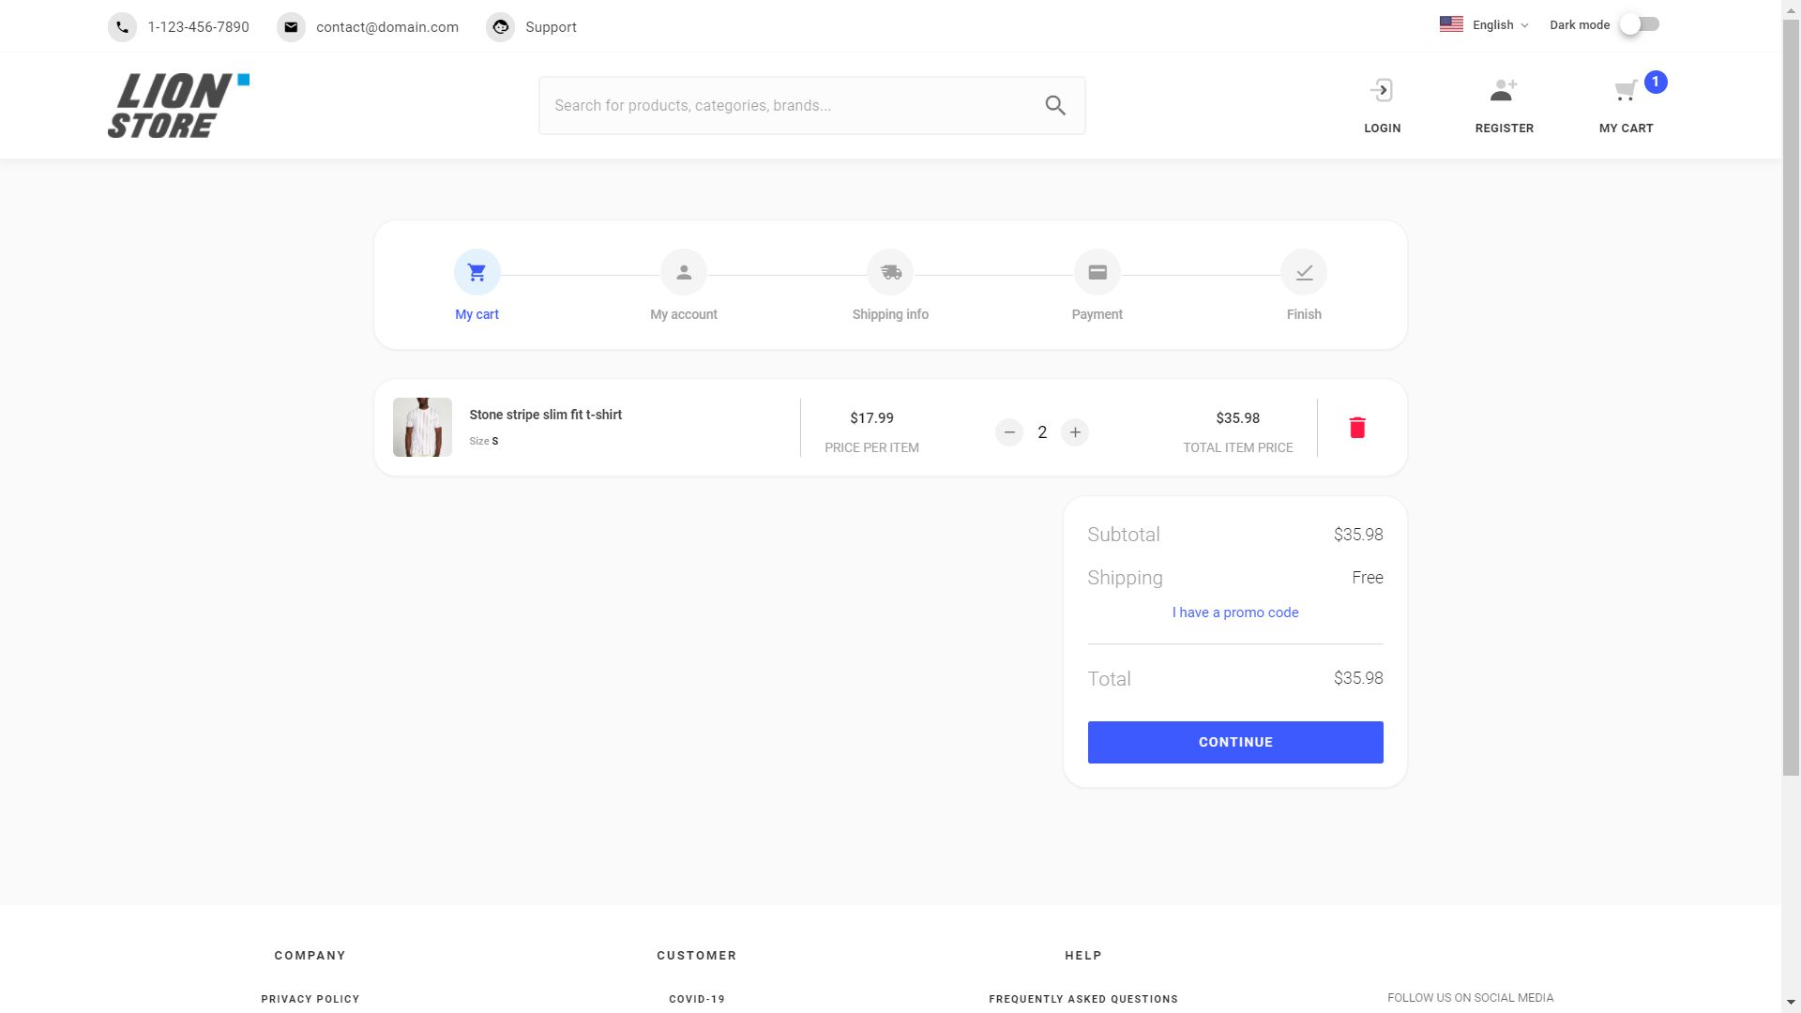Image resolution: width=1801 pixels, height=1013 pixels.
Task: Delete item with red trash icon
Action: pyautogui.click(x=1357, y=428)
